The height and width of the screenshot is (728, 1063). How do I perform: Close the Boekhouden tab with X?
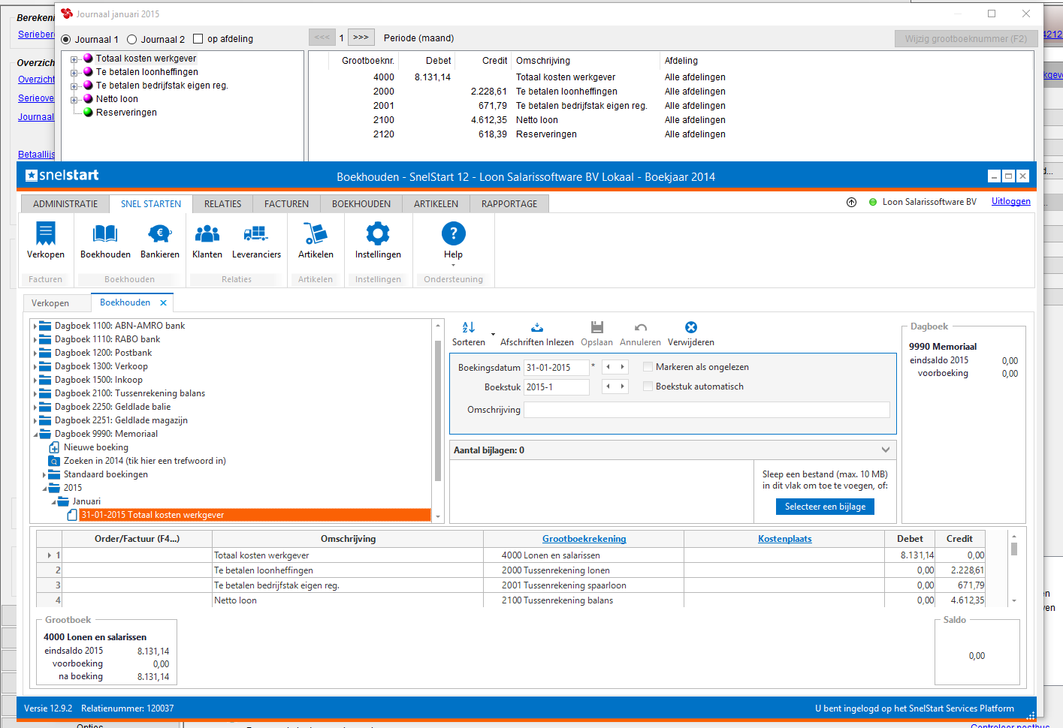[163, 302]
